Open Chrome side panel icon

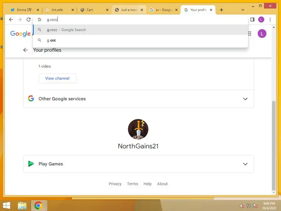pos(252,20)
